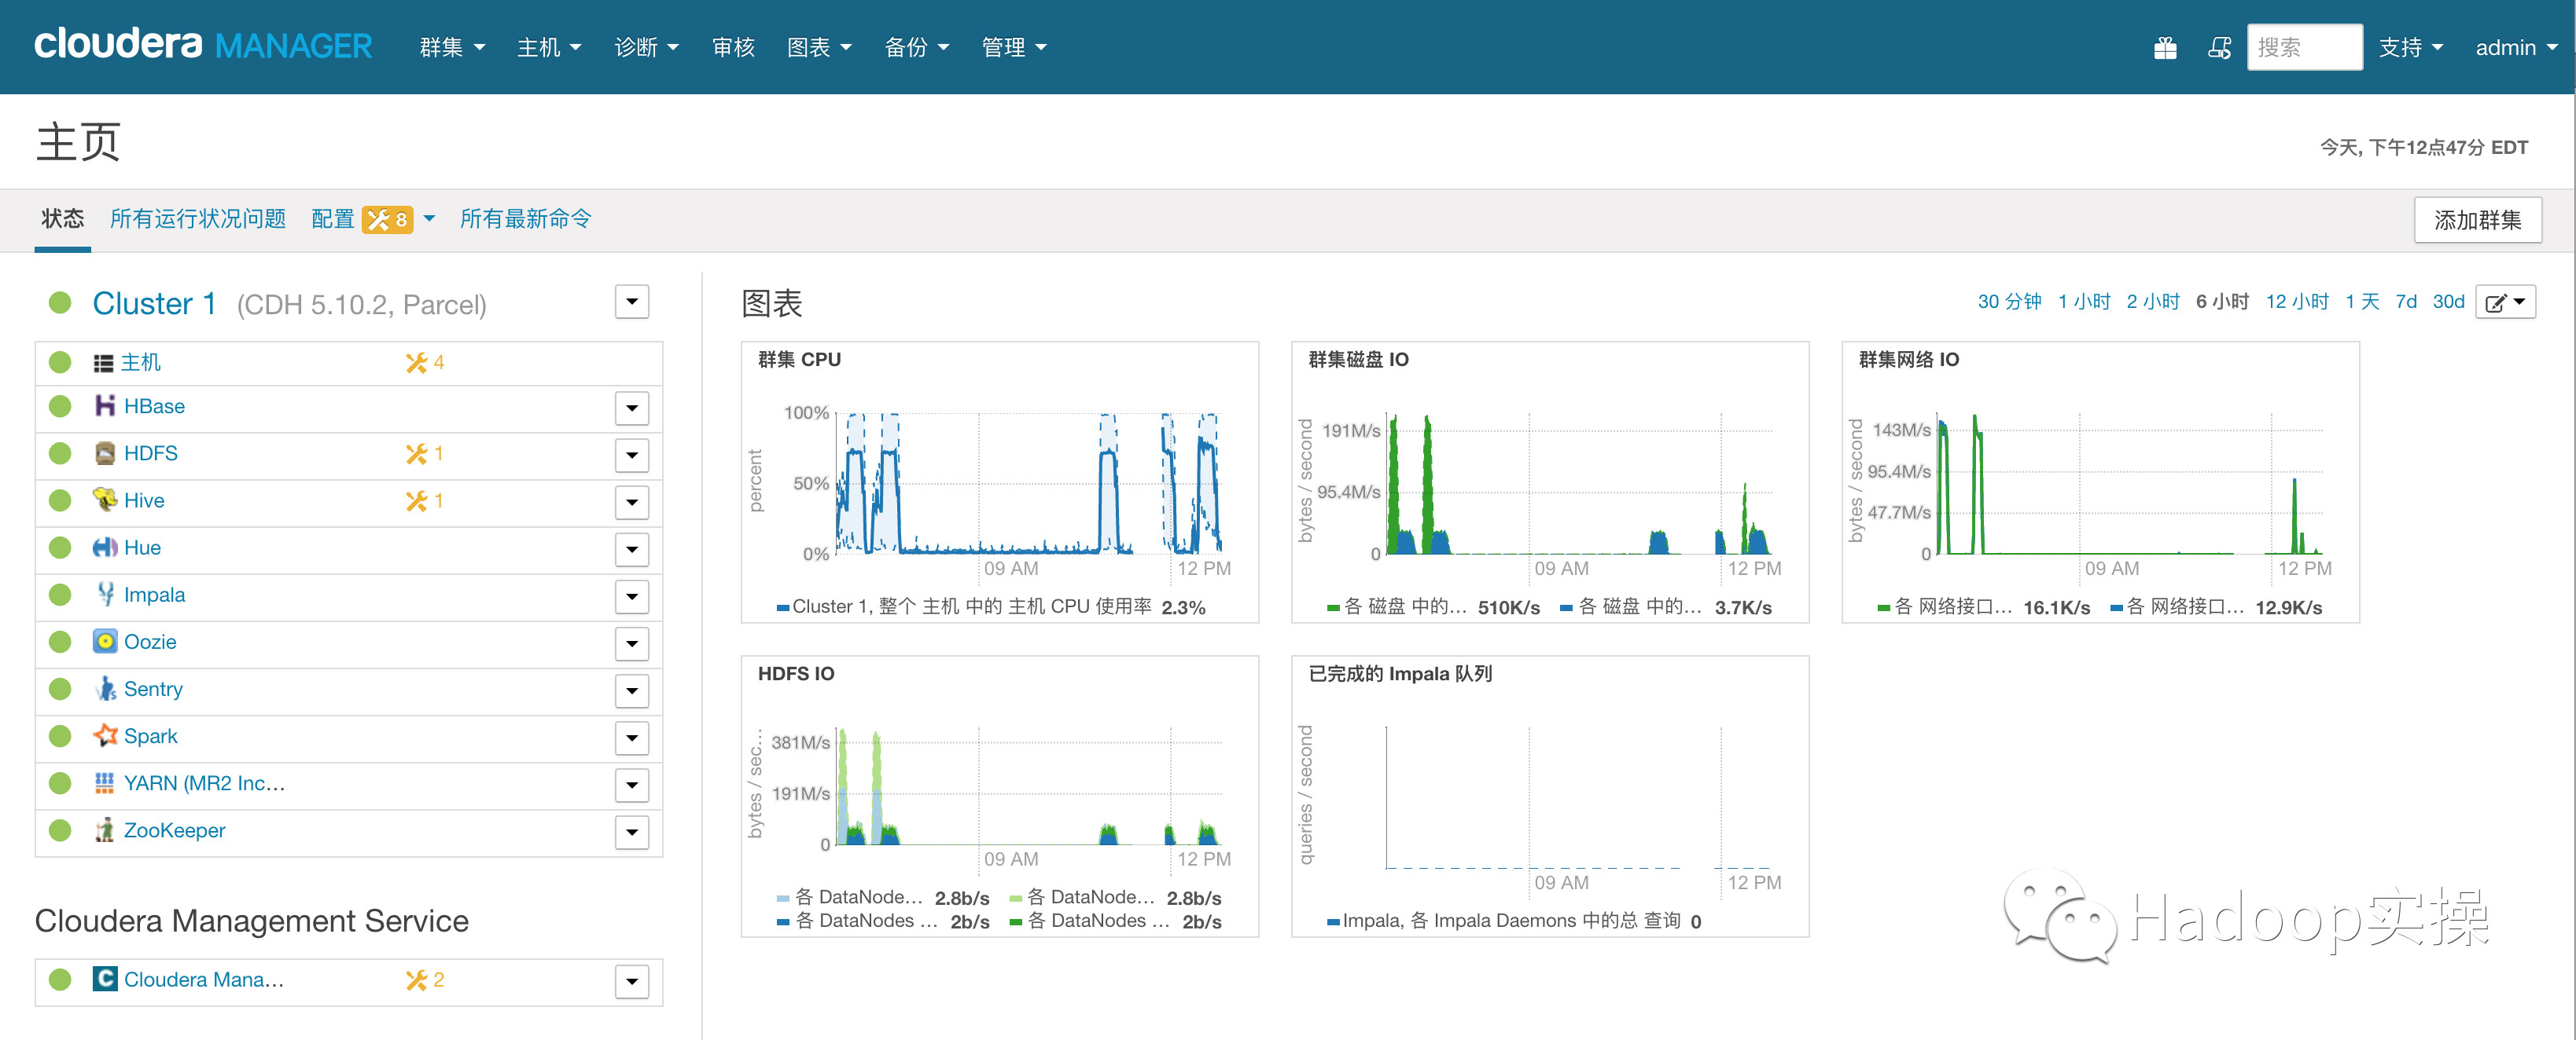The height and width of the screenshot is (1040, 2576).
Task: Open the 群集网络 IO chart
Action: (2100, 482)
